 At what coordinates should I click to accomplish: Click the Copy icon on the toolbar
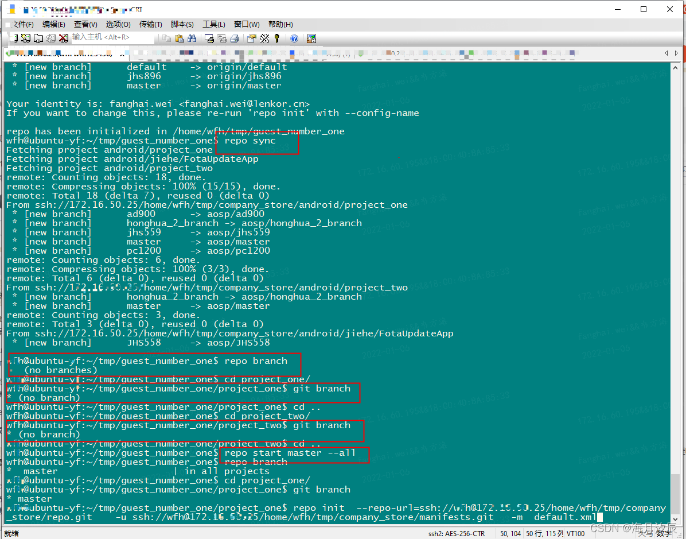point(166,38)
